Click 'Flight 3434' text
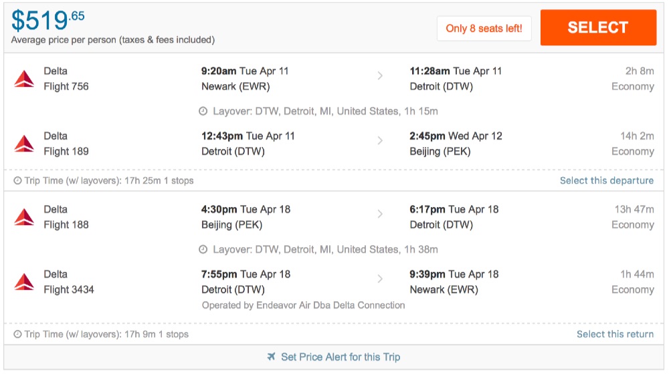Screen dimensions: 669x374 coord(69,289)
